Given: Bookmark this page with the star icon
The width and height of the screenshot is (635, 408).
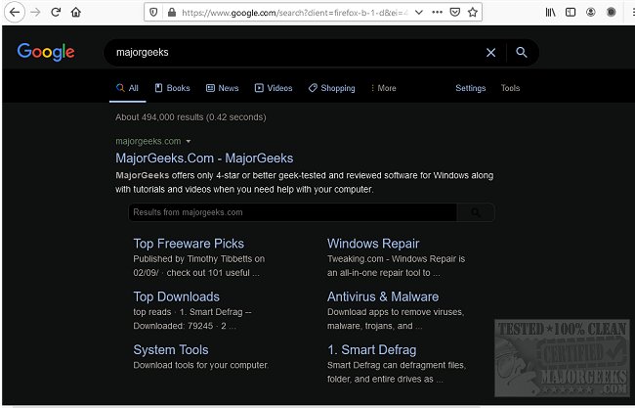Looking at the screenshot, I should pyautogui.click(x=472, y=12).
